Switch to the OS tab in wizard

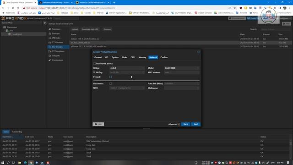[x=107, y=57]
